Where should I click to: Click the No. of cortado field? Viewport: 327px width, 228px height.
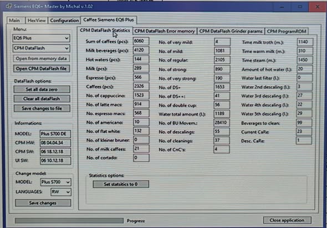(x=141, y=158)
